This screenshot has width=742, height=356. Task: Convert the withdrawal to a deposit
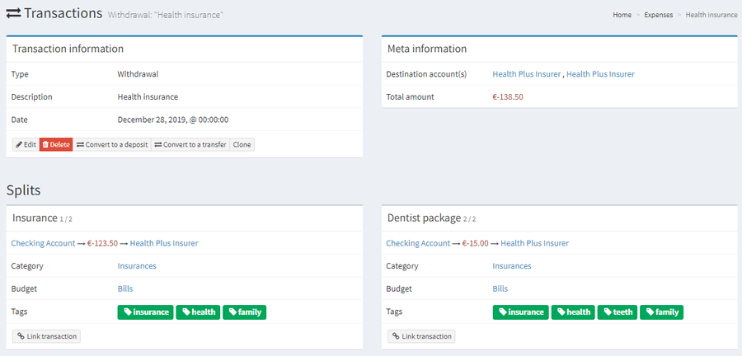pyautogui.click(x=112, y=145)
